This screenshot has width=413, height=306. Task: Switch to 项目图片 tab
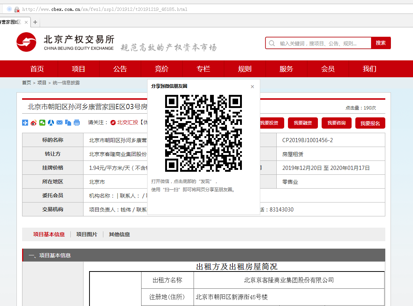86,234
